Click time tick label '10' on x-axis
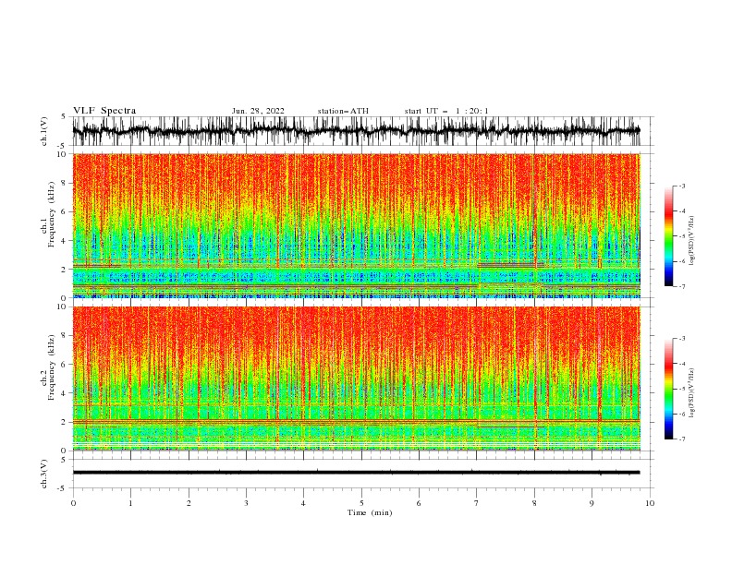 [650, 503]
